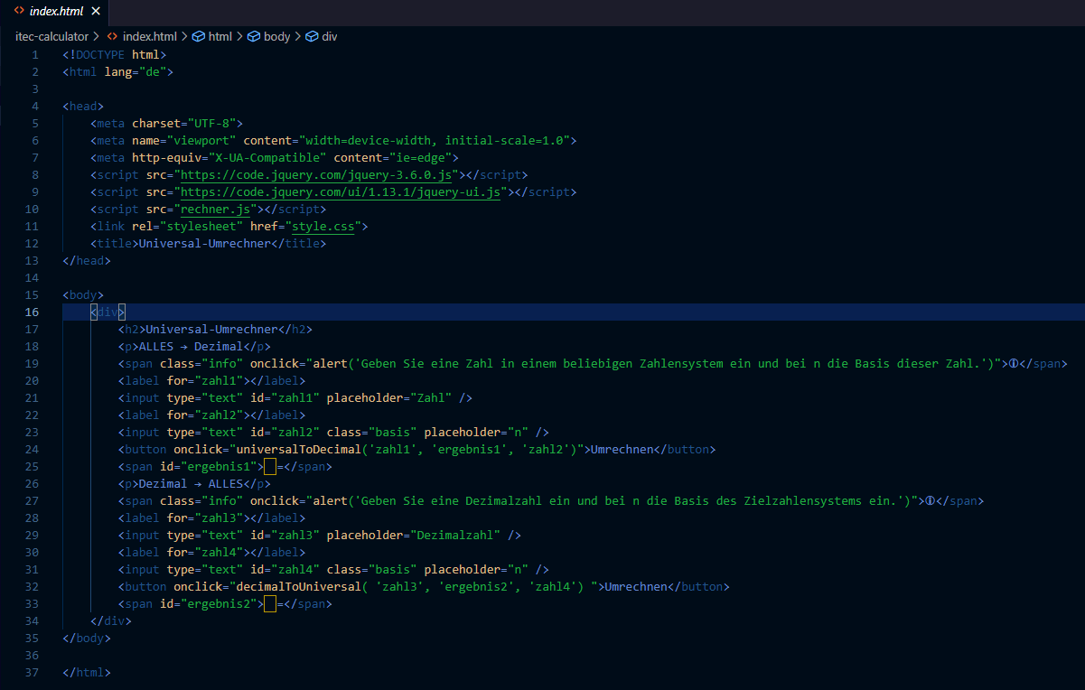Click the cube icon before breadcrumb div
1085x690 pixels.
coord(312,36)
